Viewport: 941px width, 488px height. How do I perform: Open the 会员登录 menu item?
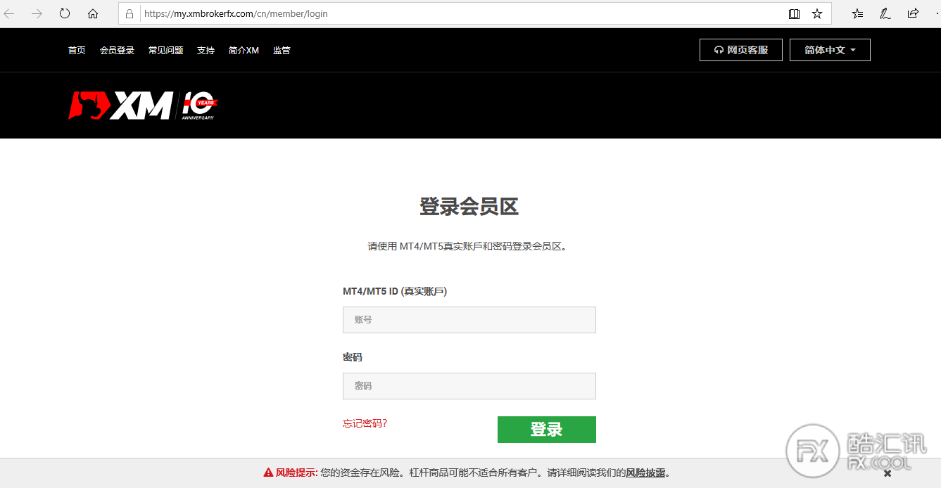pyautogui.click(x=117, y=51)
